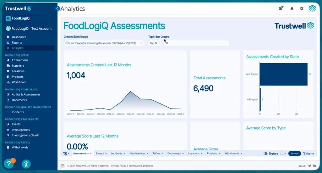Screen dimensions: 322x173
Task: Click the help question mark icon
Action: 9,164
